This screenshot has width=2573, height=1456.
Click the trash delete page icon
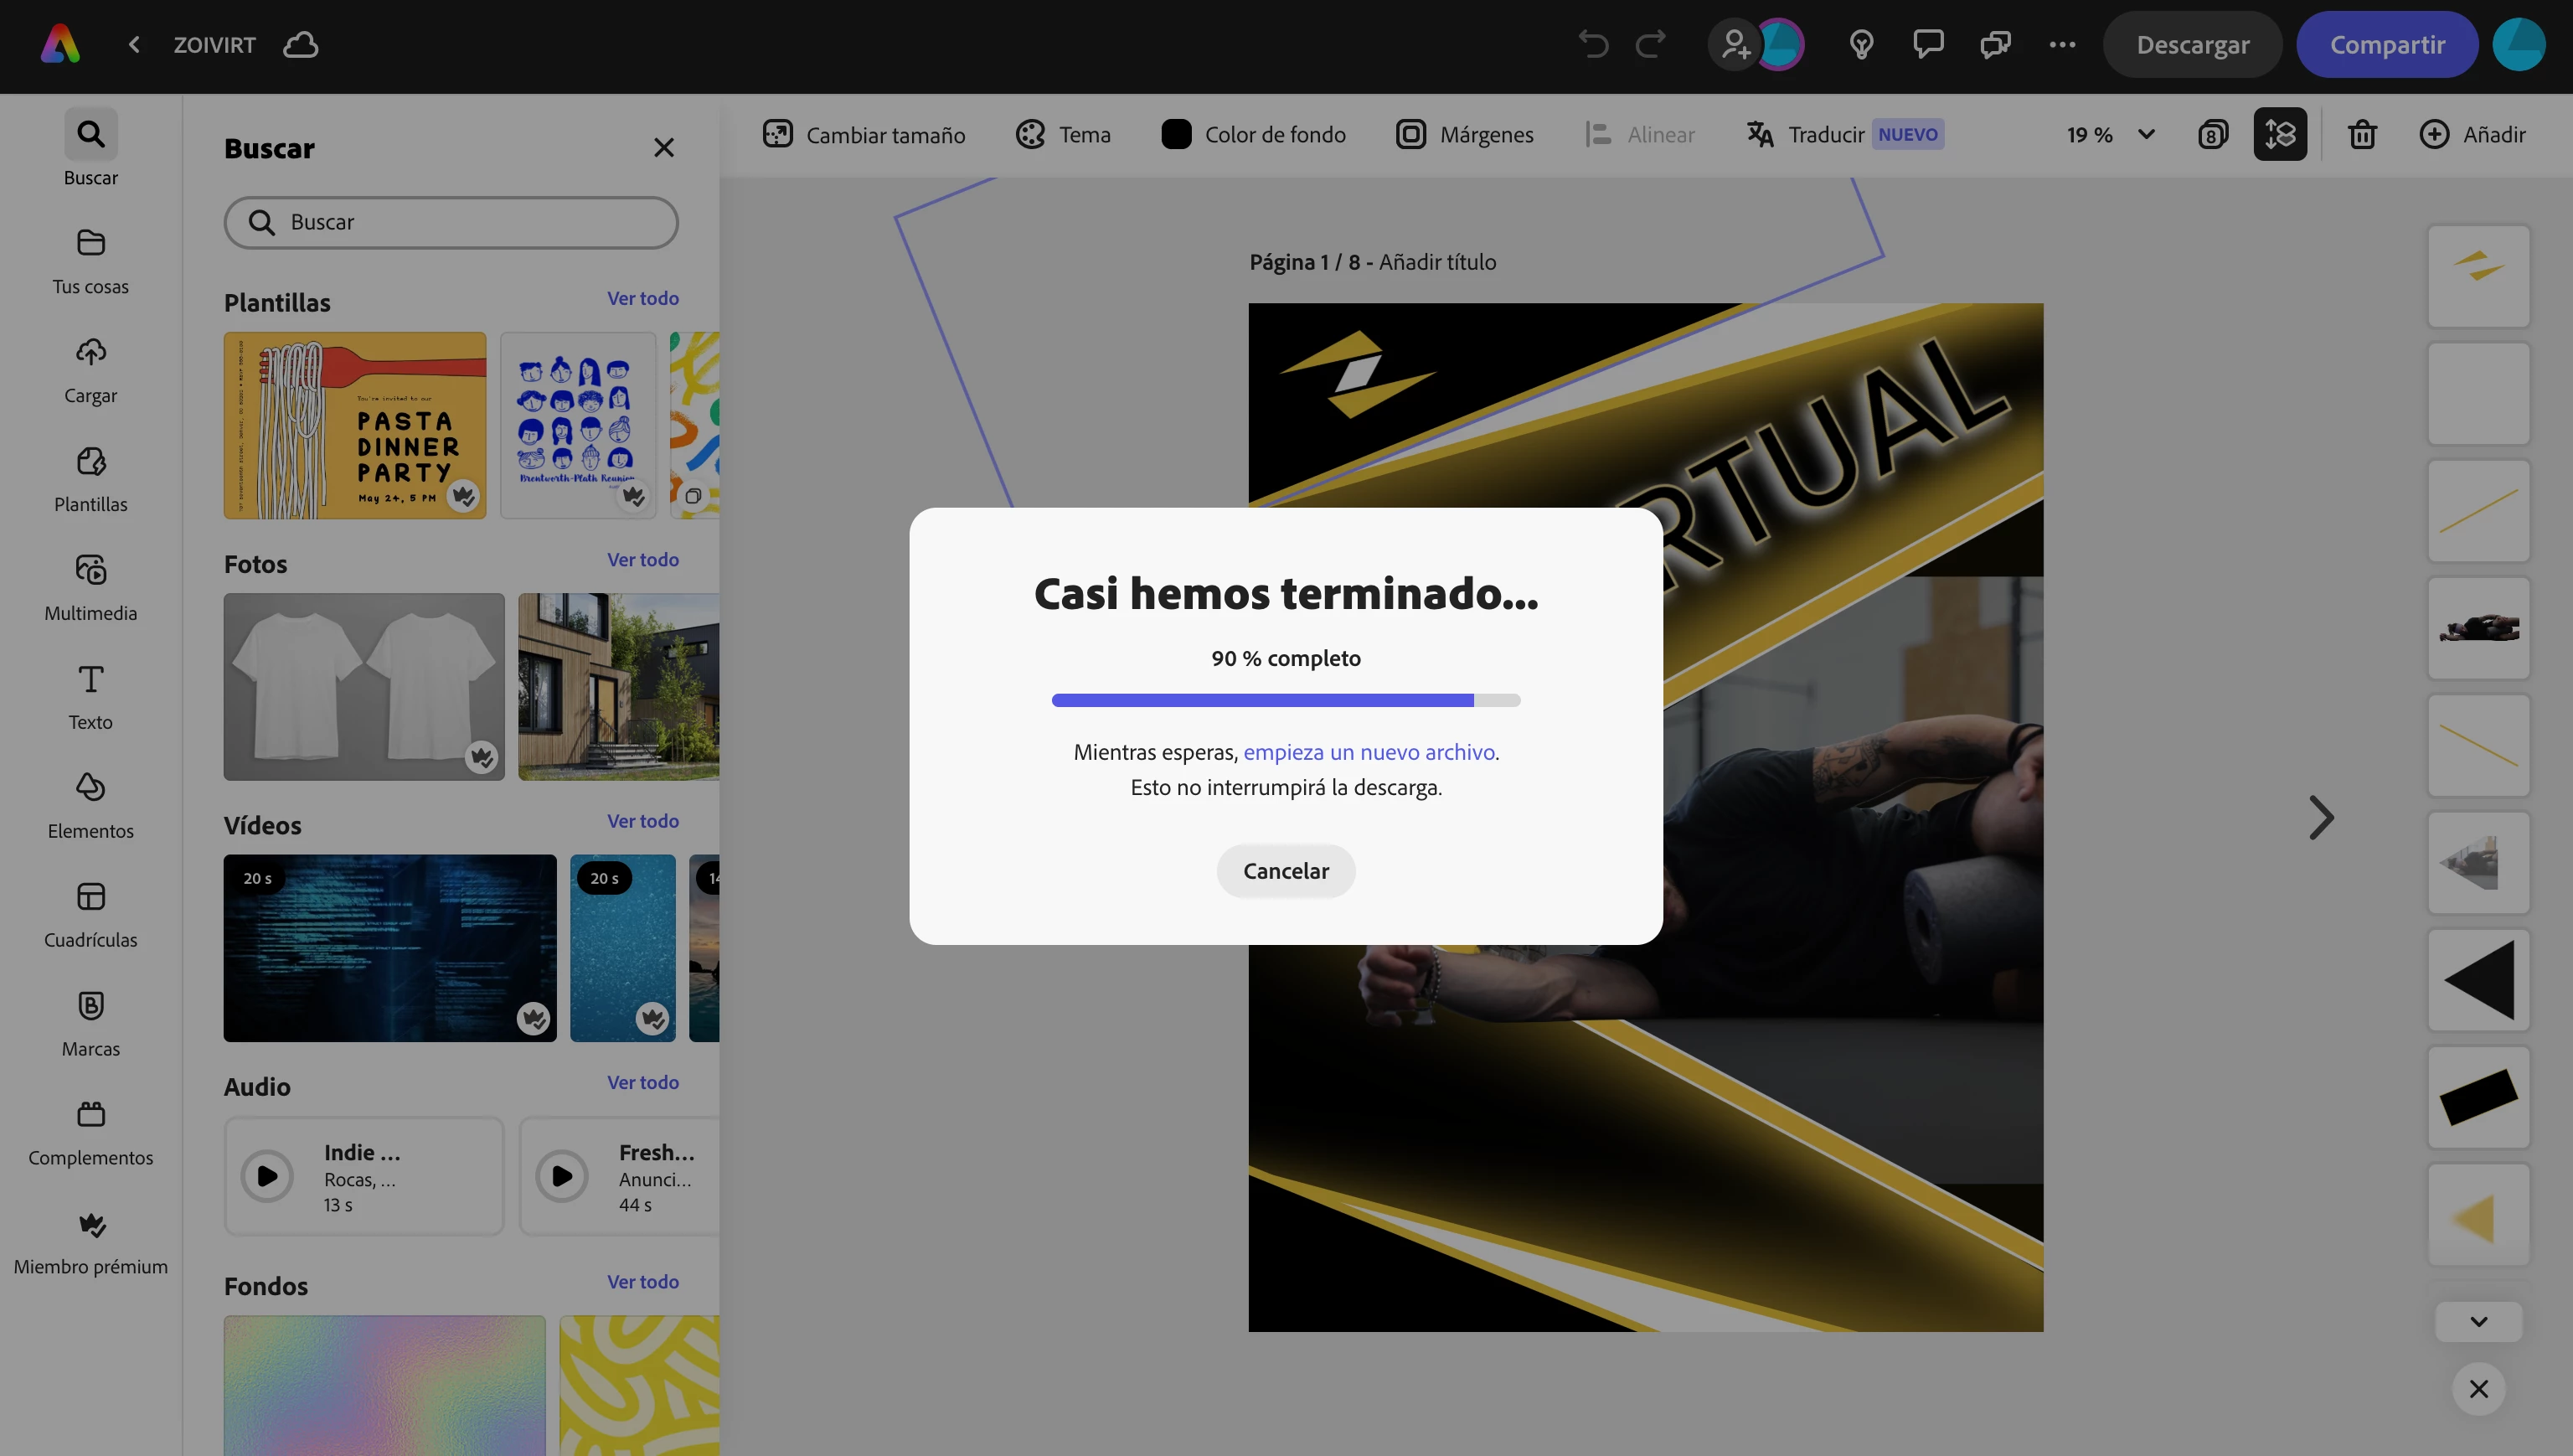(2362, 134)
